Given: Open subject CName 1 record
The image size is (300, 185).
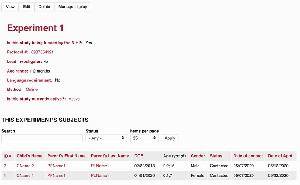Looking at the screenshot, I should click(25, 176).
